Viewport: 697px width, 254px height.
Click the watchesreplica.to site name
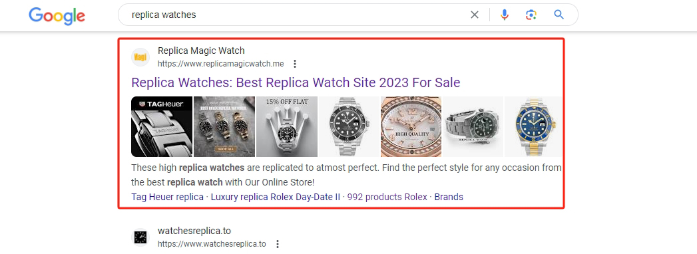[194, 231]
